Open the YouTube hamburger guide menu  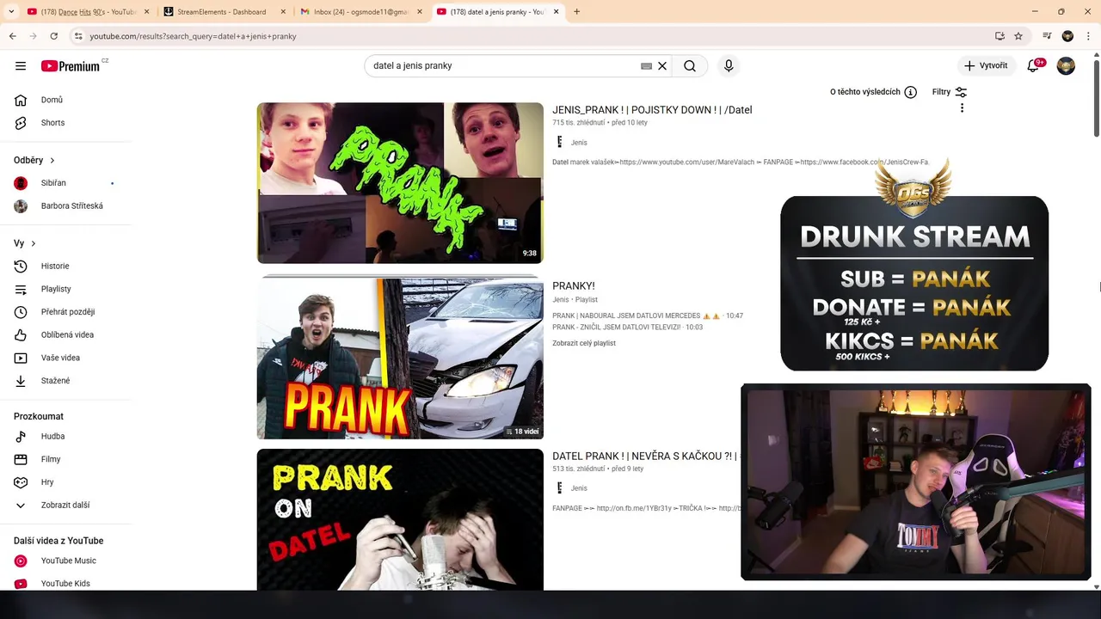[x=21, y=65]
